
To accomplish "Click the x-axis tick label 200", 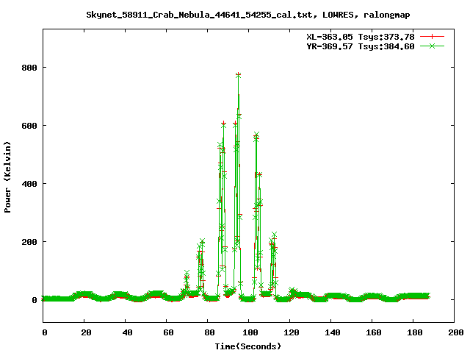I will tap(455, 332).
